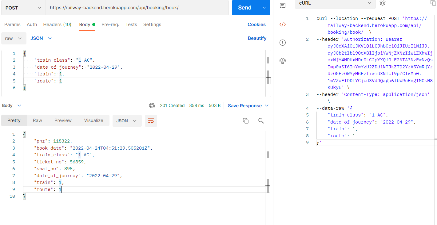Send the POST request
Image resolution: width=437 pixels, height=225 pixels.
pos(245,8)
